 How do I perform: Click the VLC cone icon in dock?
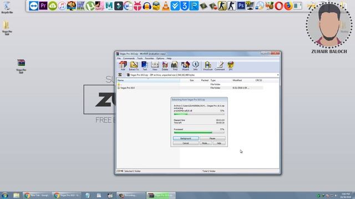[166, 6]
